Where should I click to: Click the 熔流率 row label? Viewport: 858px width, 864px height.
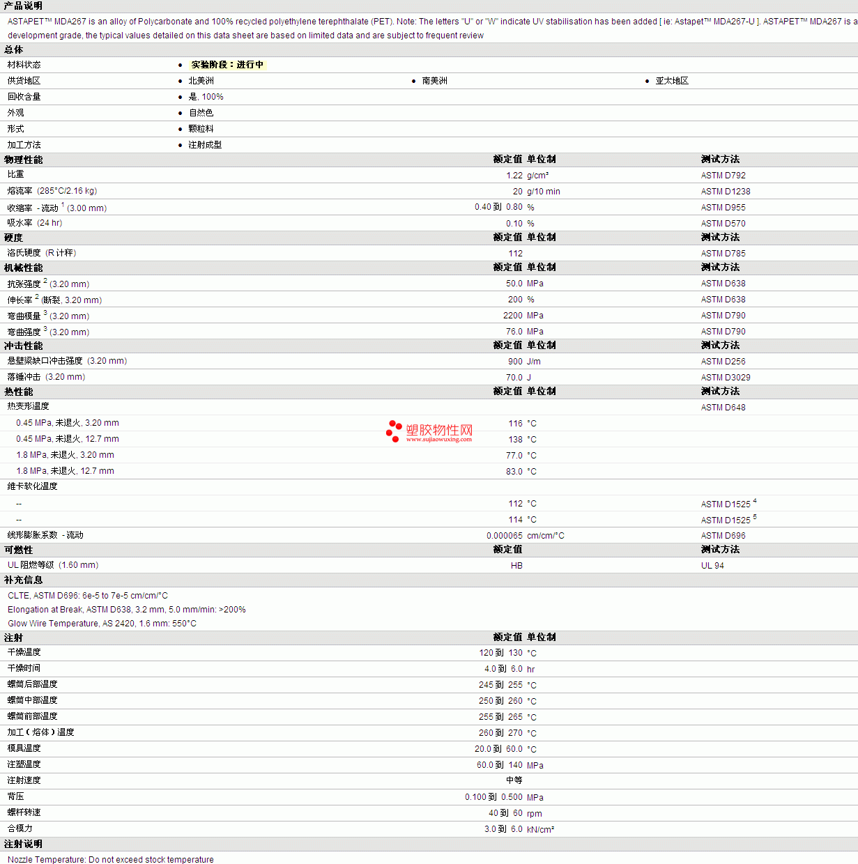(x=52, y=191)
